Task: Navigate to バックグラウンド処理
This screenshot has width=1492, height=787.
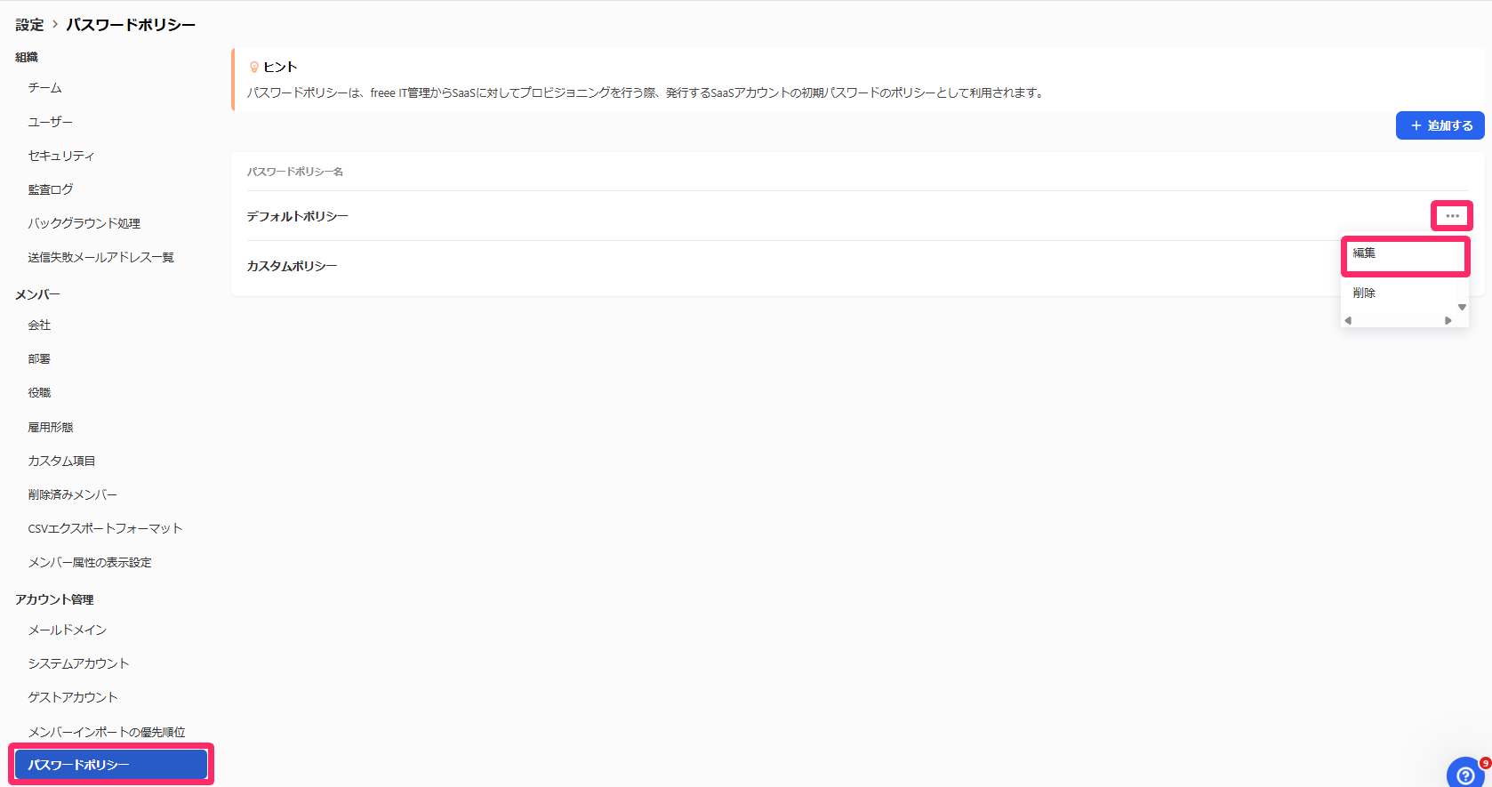Action: coord(84,223)
